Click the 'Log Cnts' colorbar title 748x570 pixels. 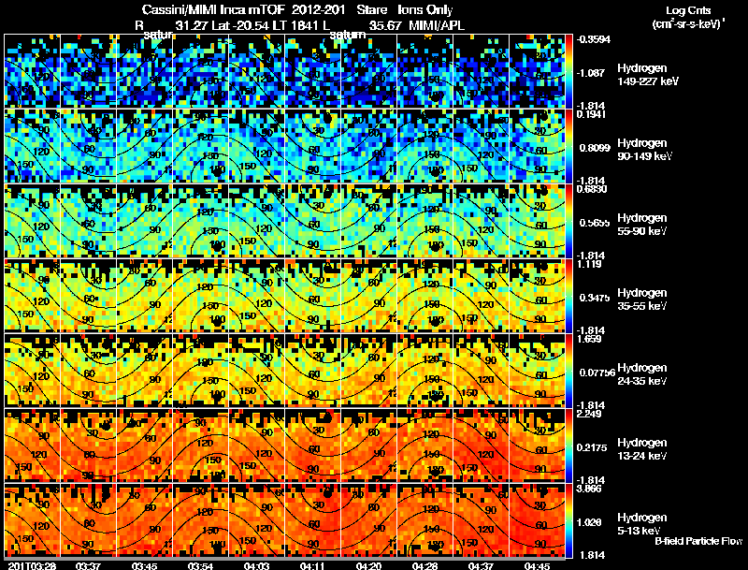coord(688,10)
